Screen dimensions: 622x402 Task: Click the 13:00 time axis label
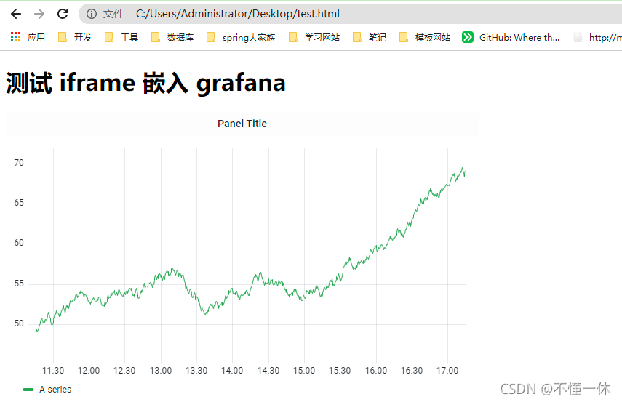[x=161, y=371]
